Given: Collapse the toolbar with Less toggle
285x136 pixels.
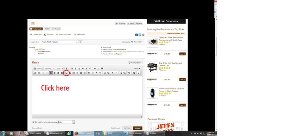Looking at the screenshot, I should tap(136, 68).
